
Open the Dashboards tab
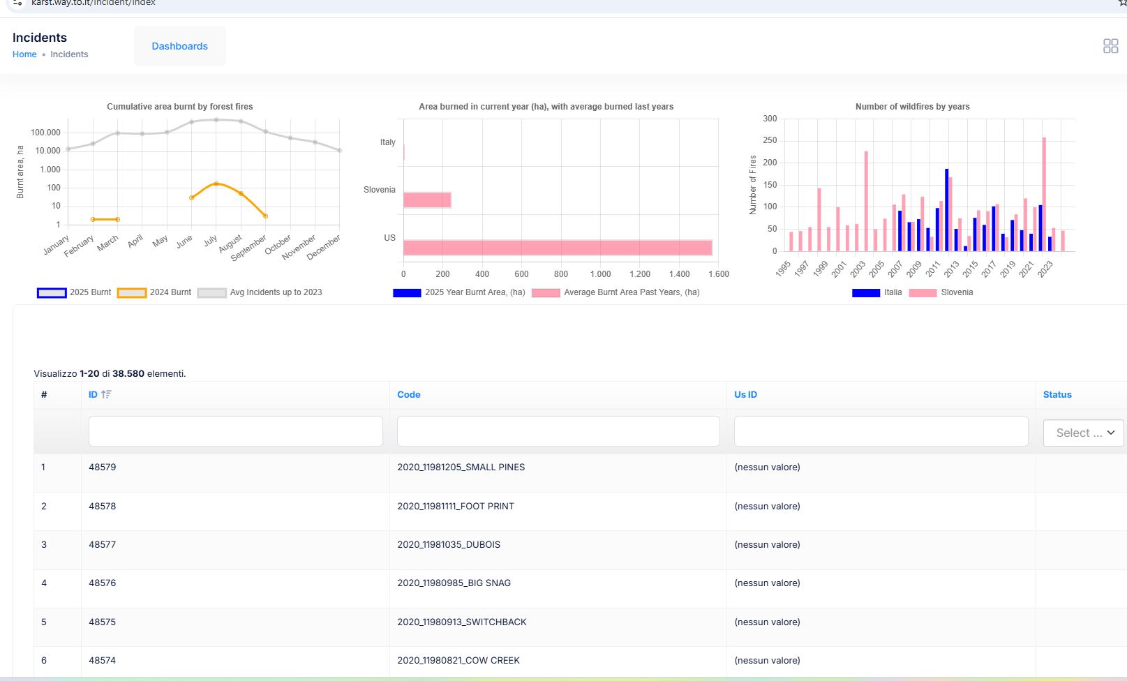click(180, 46)
